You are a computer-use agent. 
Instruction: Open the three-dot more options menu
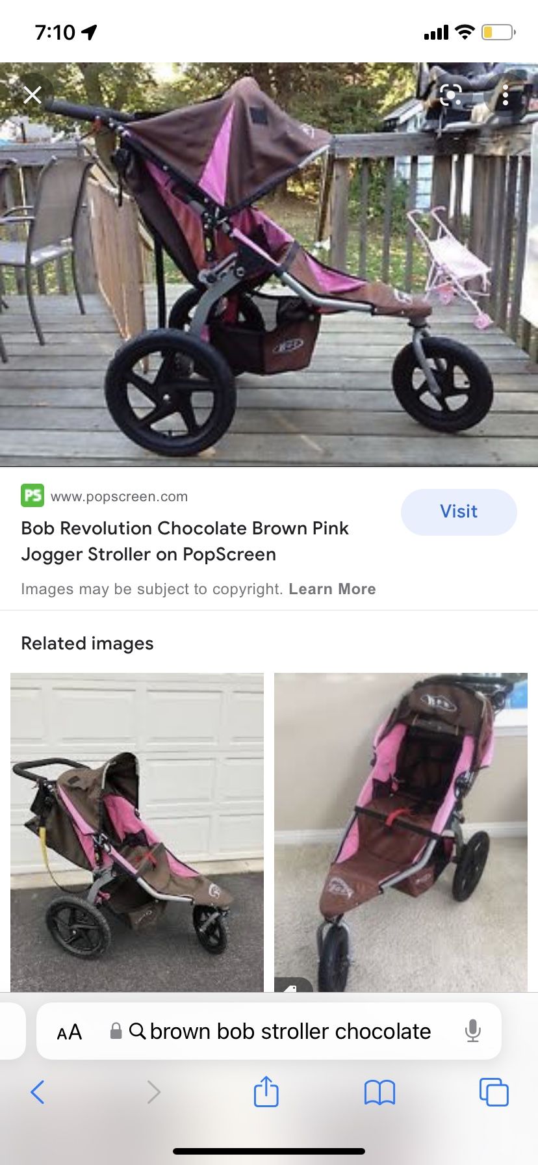[505, 96]
